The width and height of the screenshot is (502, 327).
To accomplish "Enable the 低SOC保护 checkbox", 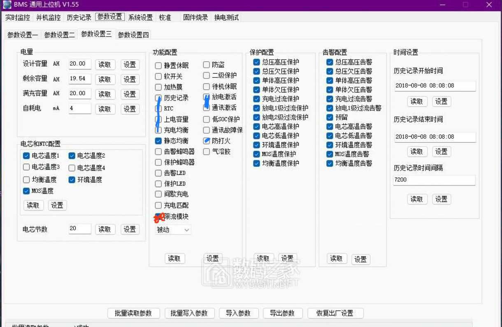I will [x=207, y=120].
